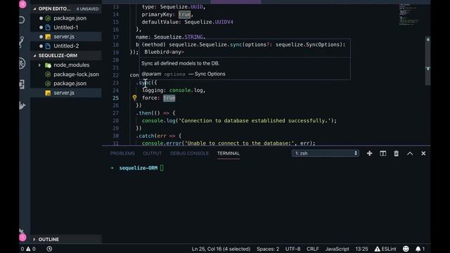This screenshot has height=253, width=450.
Task: Open Extensions view in activity bar
Action: 22,84
